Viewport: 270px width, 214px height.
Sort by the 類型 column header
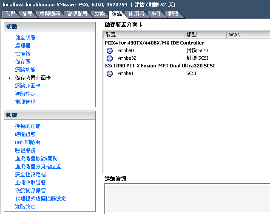[205, 35]
